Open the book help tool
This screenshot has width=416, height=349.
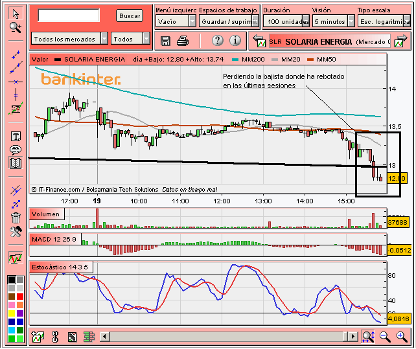point(16,163)
